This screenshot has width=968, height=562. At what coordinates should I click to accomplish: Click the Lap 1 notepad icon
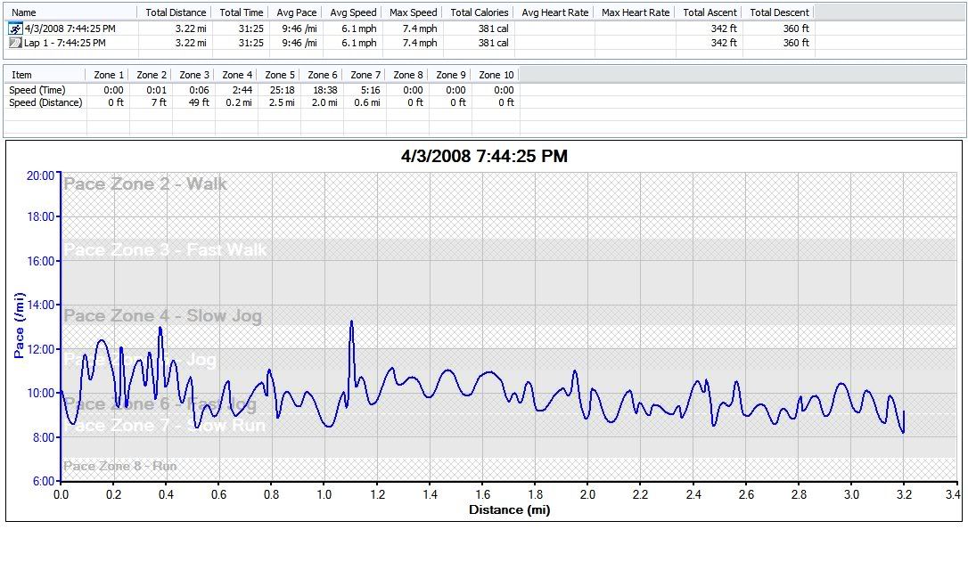(x=15, y=43)
